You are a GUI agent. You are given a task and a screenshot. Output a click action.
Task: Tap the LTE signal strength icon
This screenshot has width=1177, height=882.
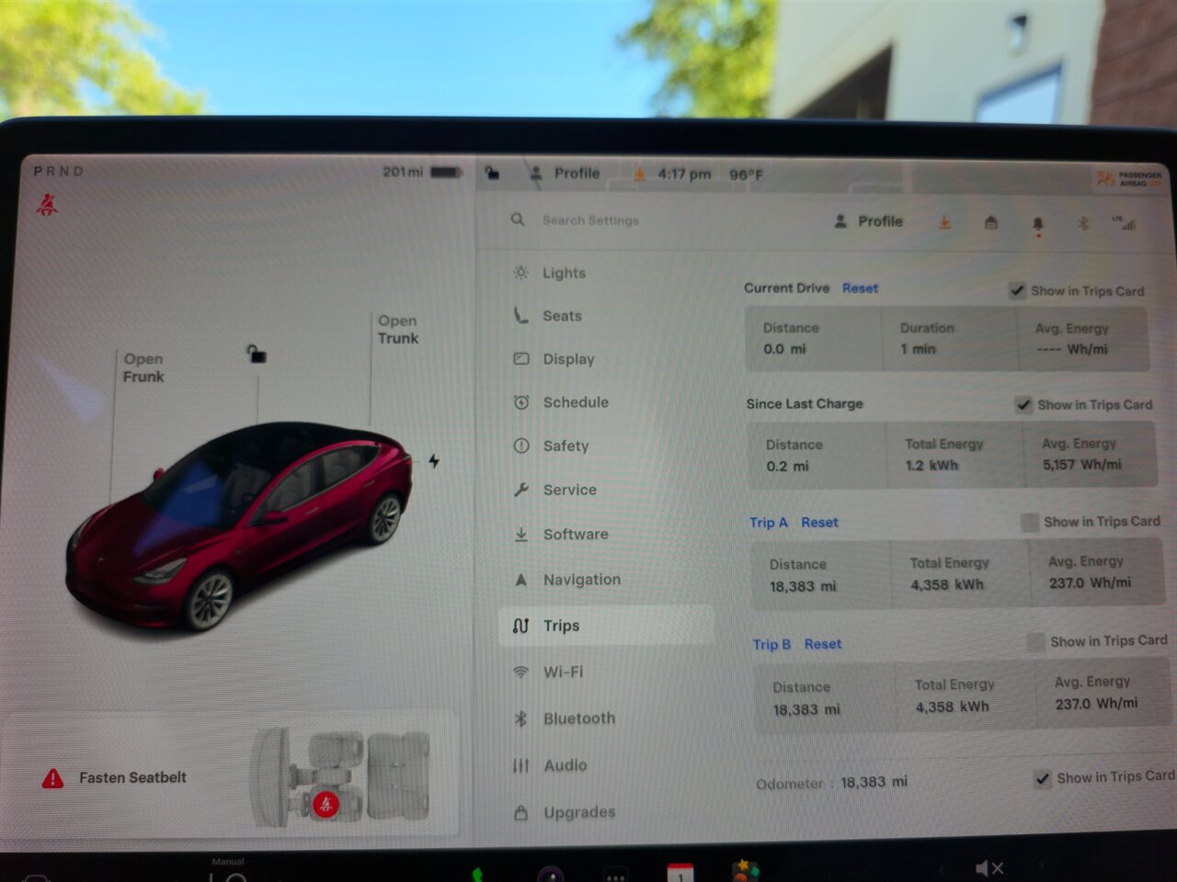[1124, 222]
